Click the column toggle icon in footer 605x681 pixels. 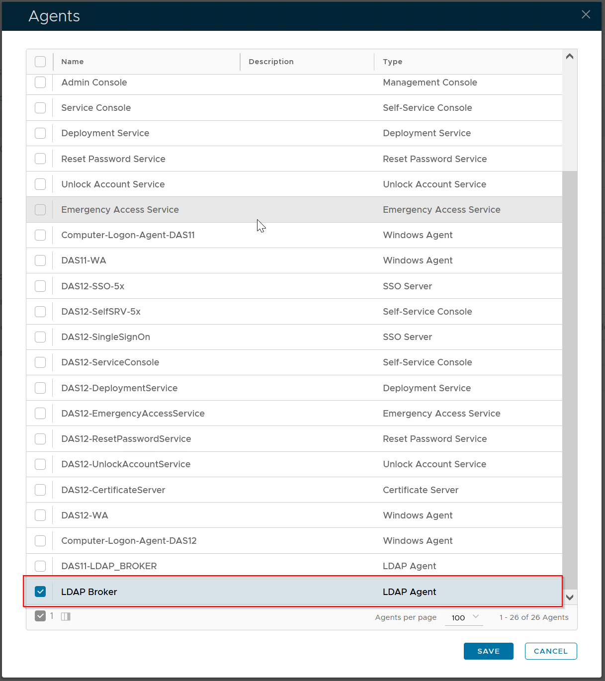[66, 616]
